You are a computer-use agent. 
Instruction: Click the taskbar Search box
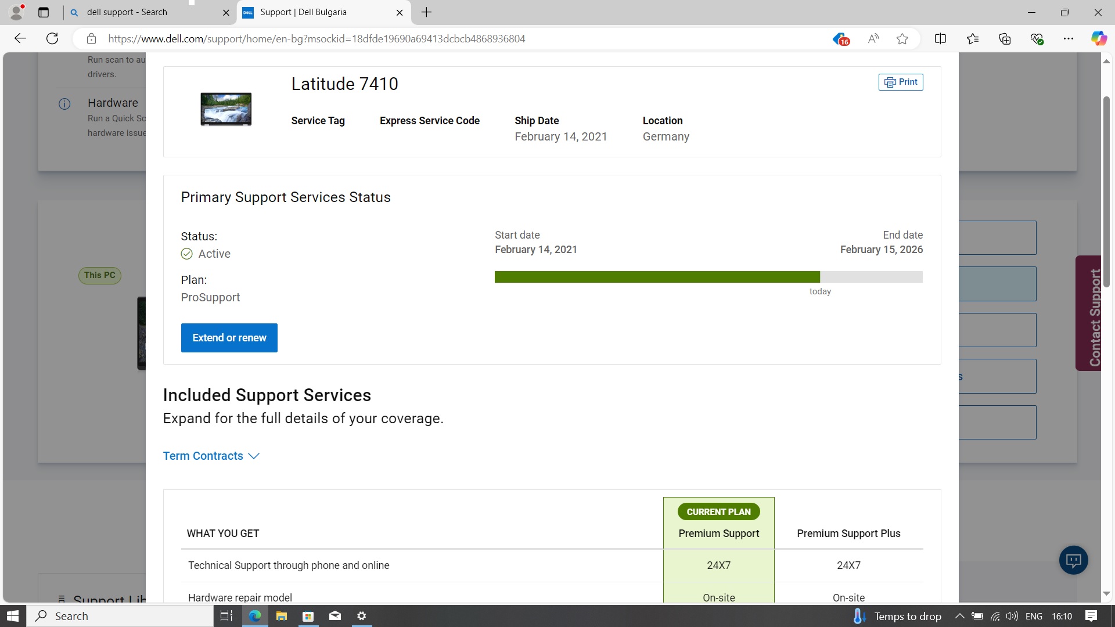tap(120, 616)
